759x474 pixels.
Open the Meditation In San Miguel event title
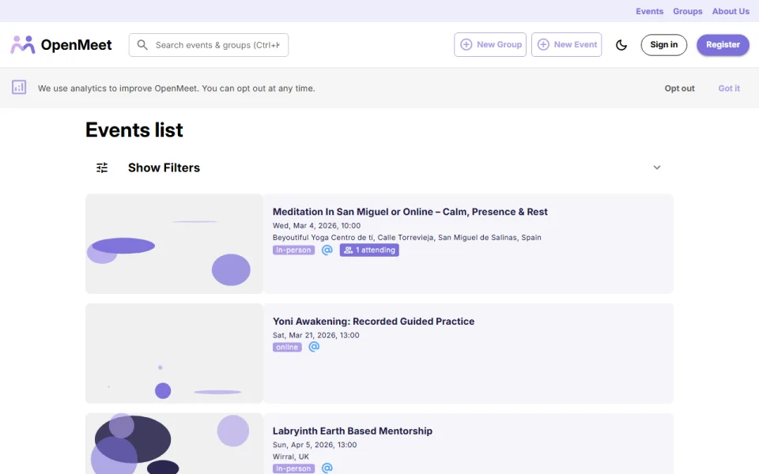410,212
